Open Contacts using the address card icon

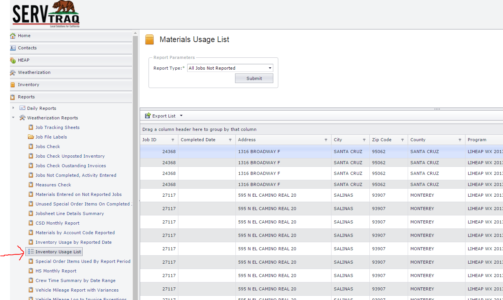[x=13, y=47]
